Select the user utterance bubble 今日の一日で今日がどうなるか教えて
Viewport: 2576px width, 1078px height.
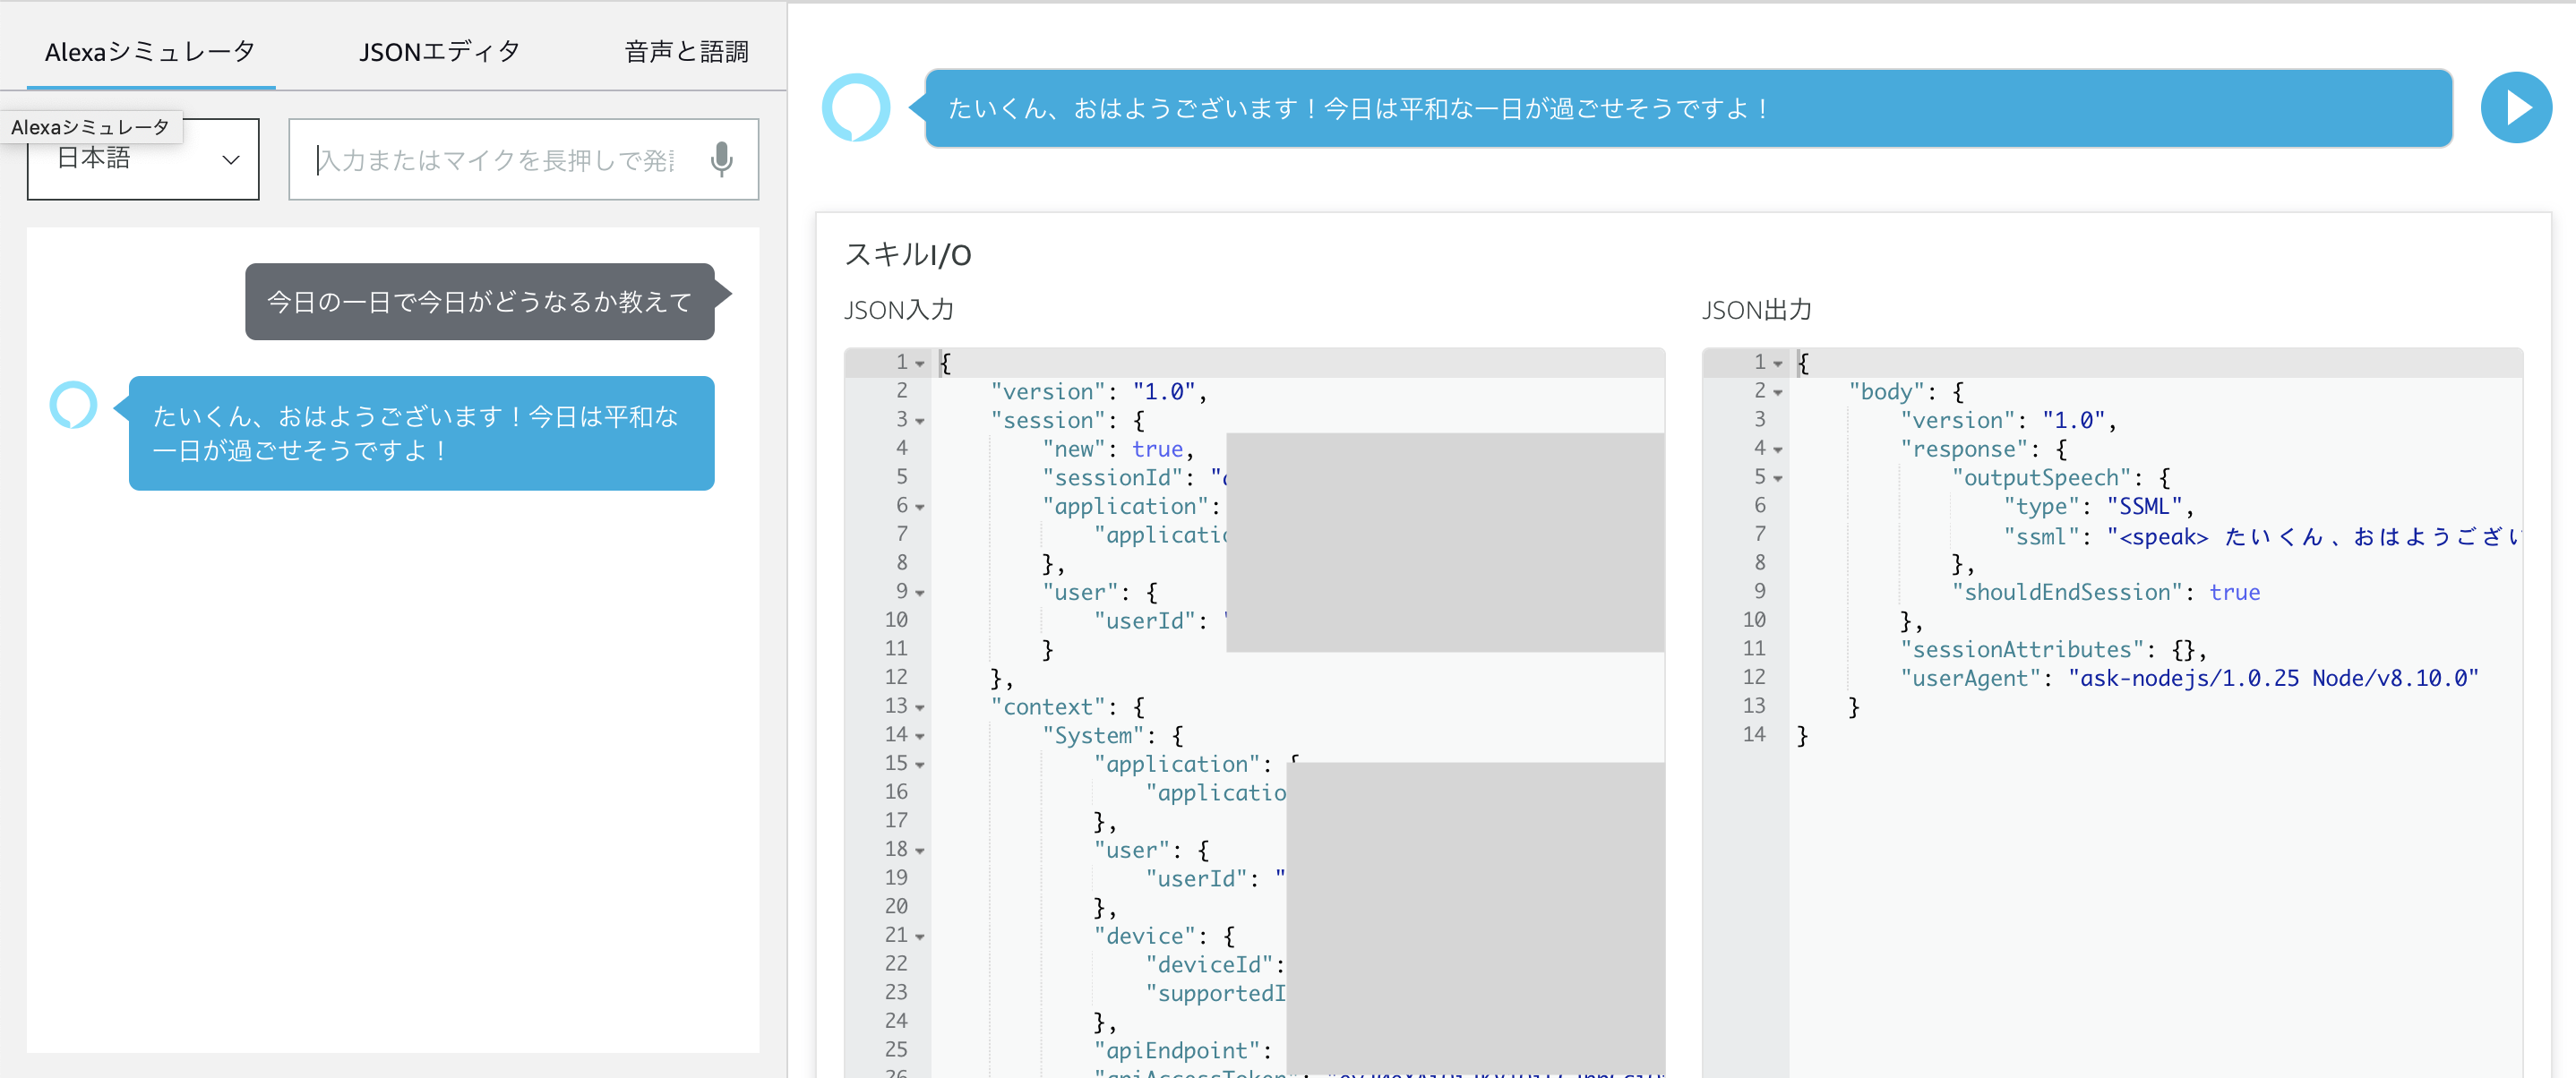[480, 302]
